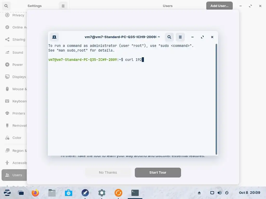Open Power settings
The height and width of the screenshot is (199, 266).
coord(14,65)
